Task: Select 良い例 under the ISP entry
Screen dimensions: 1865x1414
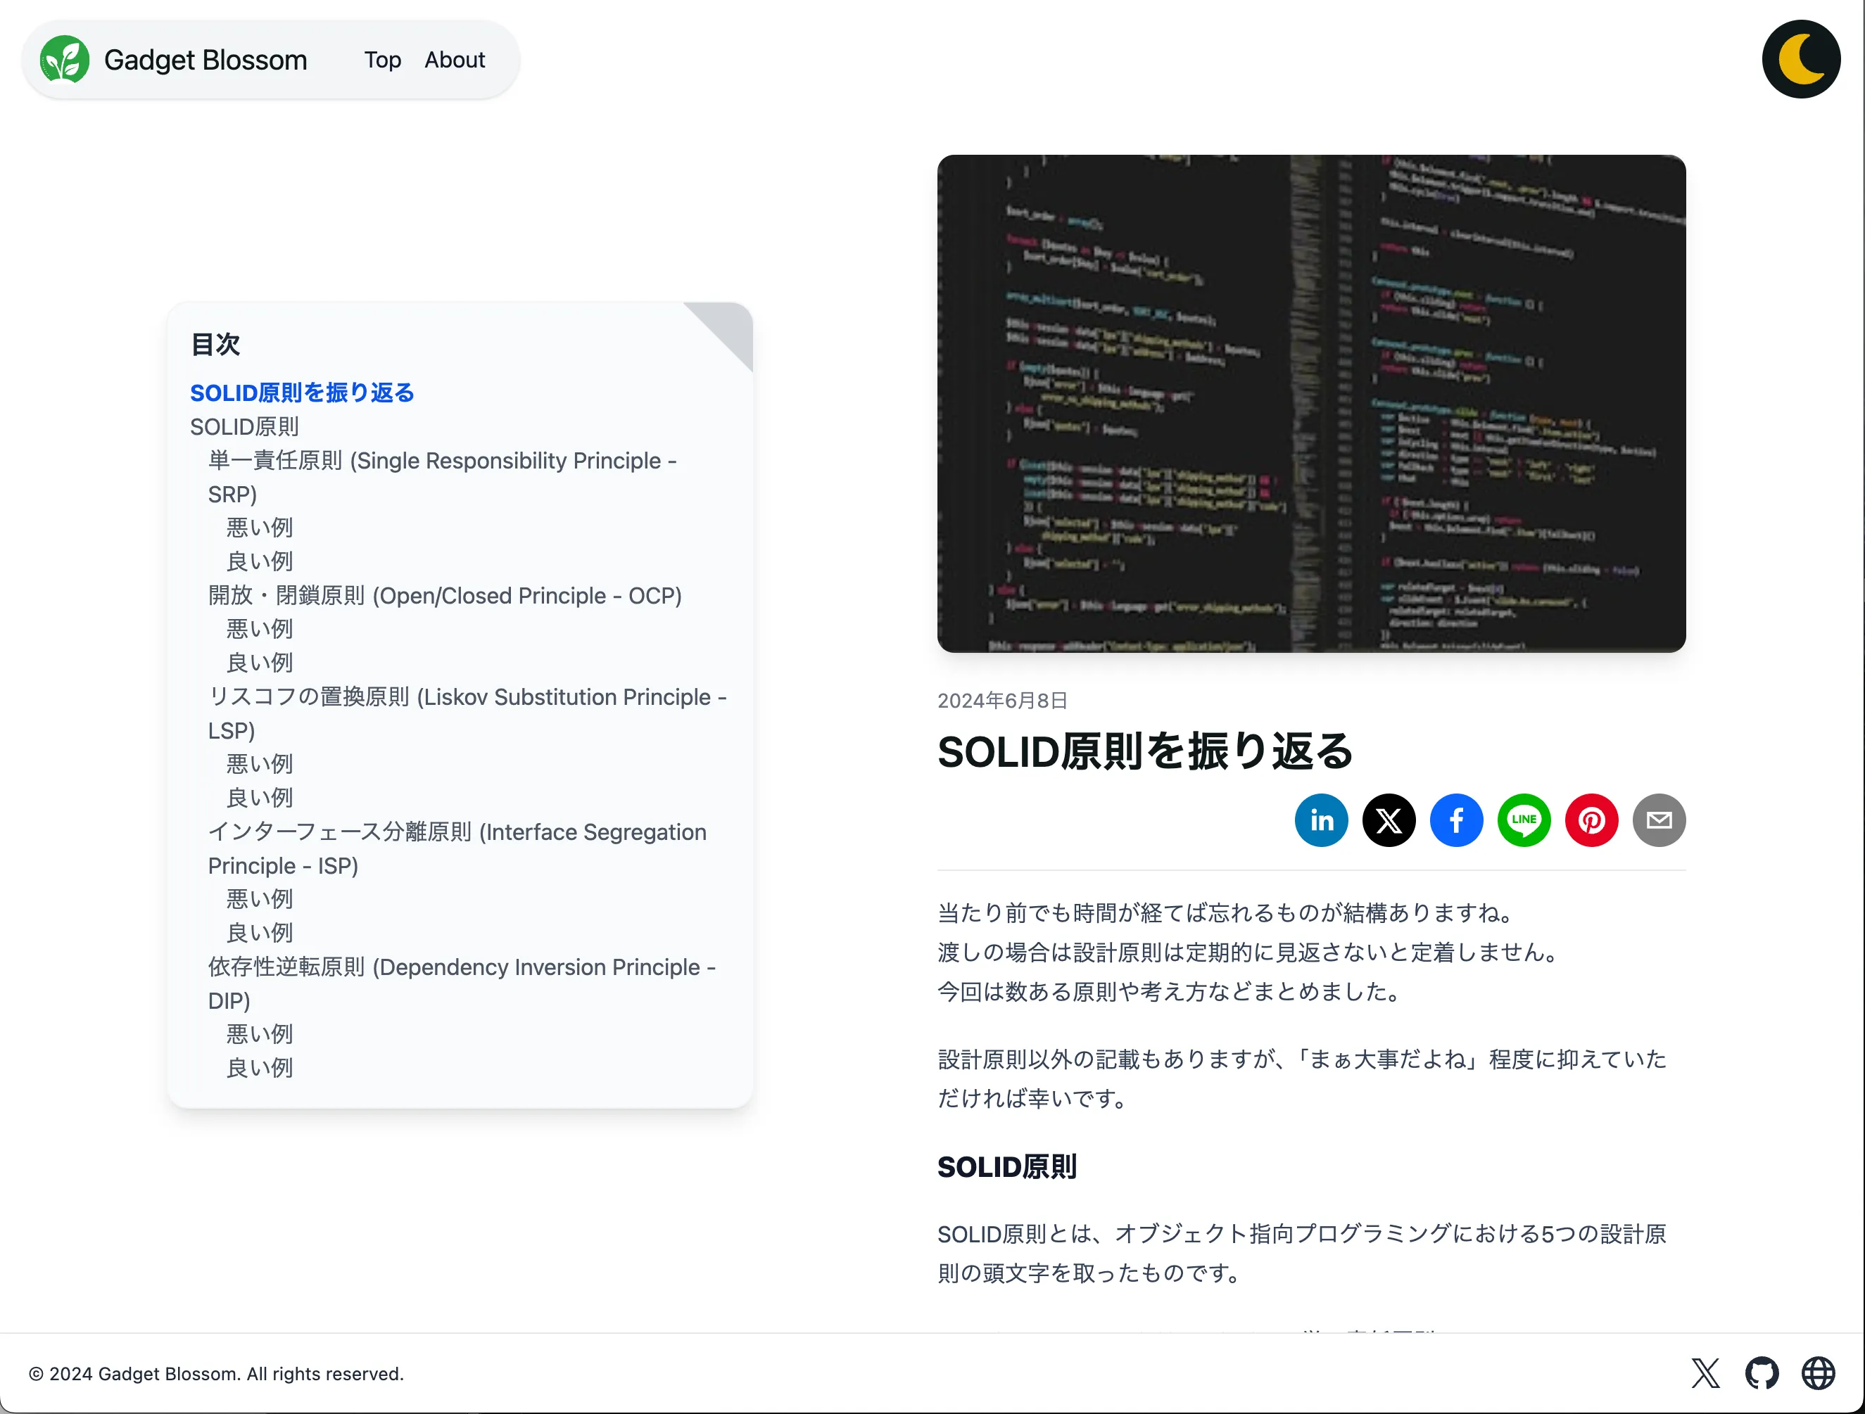Action: (259, 932)
